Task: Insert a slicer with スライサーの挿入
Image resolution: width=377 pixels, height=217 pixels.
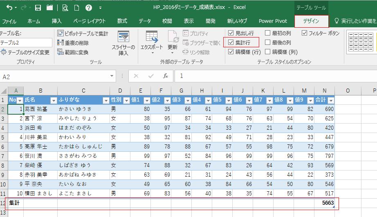Action: 123,43
